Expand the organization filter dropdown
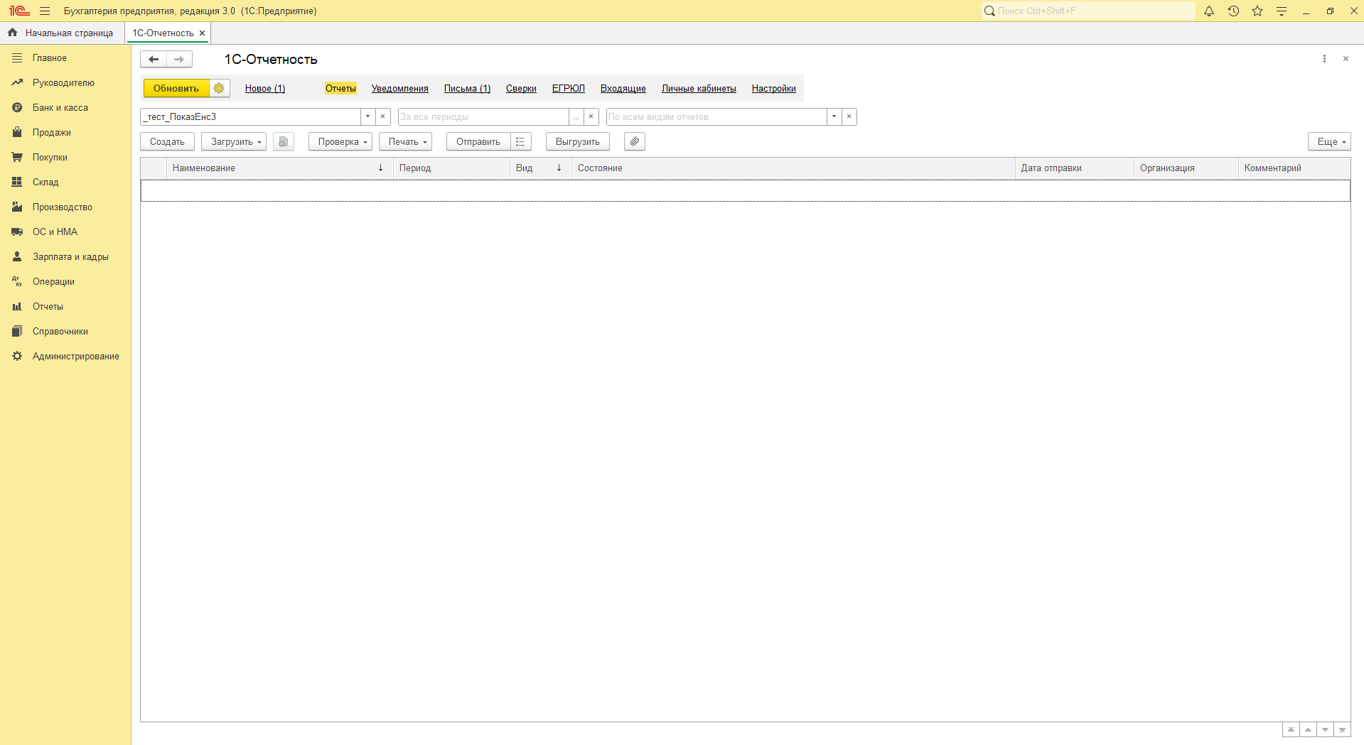 367,116
